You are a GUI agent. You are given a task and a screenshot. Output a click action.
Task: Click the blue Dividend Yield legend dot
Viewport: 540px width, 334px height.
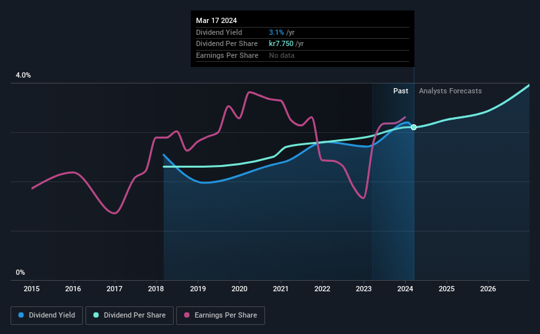coord(21,315)
